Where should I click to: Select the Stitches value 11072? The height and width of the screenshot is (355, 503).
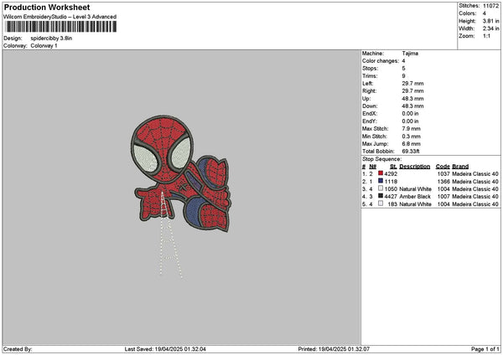(492, 5)
